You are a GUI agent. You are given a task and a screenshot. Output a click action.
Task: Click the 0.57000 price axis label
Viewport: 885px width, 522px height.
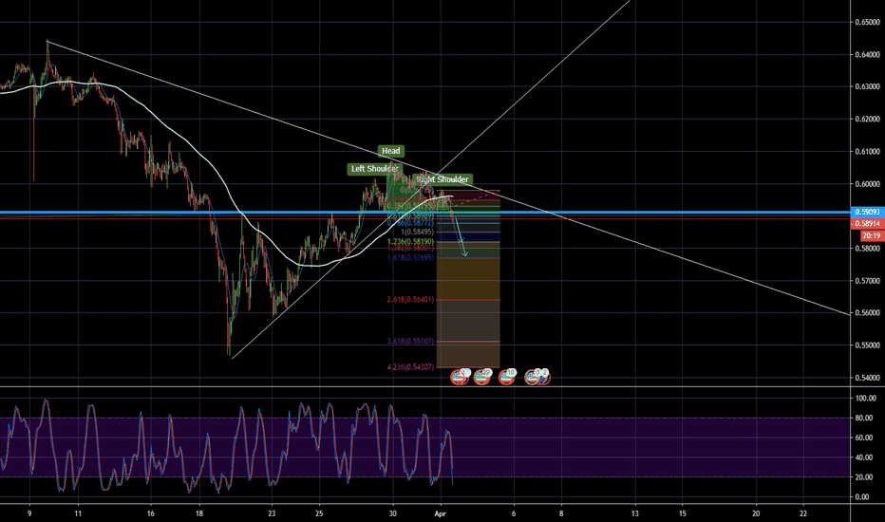tap(868, 281)
